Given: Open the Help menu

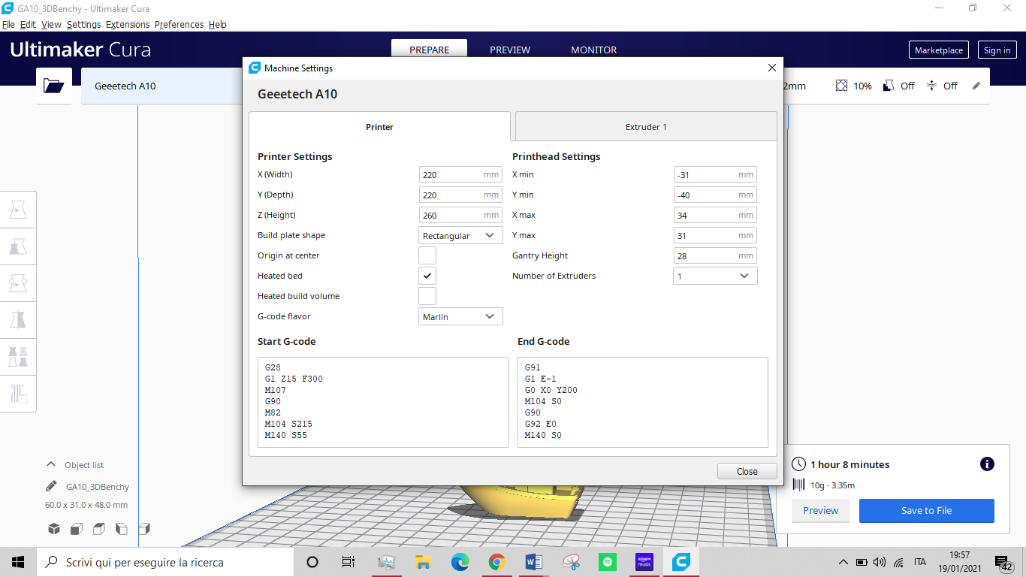Looking at the screenshot, I should 218,24.
